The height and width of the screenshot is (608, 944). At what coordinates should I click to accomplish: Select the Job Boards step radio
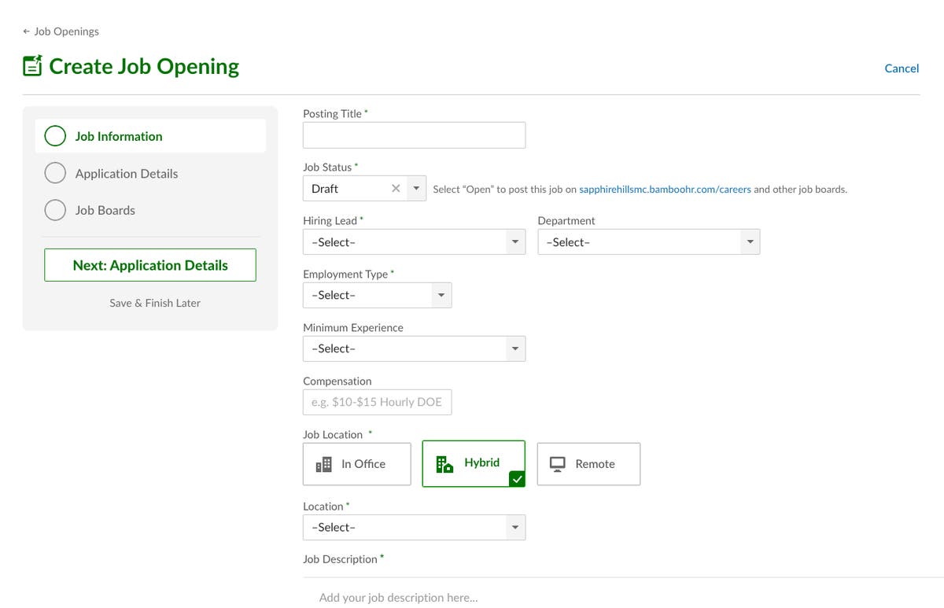point(55,210)
